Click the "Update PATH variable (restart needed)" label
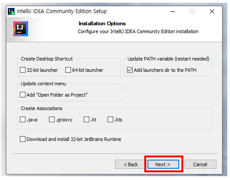 pos(168,59)
